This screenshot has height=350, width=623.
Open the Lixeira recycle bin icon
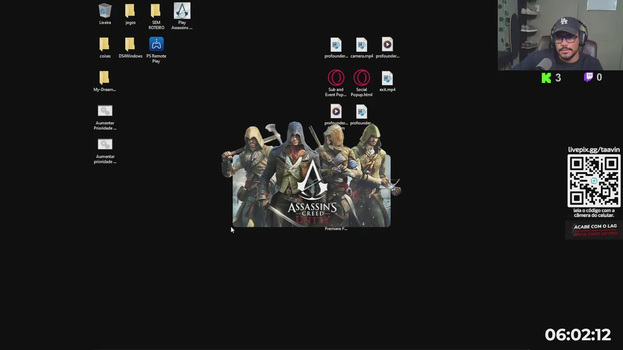(105, 14)
